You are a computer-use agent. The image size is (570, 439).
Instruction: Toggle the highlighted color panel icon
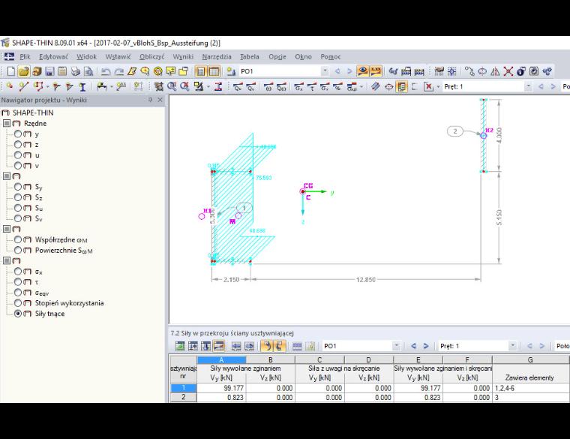402,86
